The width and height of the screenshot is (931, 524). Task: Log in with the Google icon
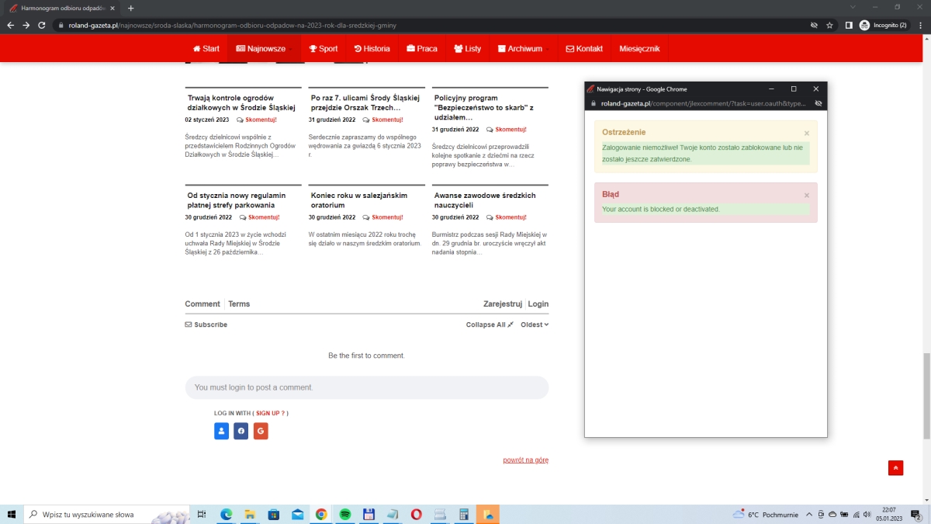tap(261, 431)
